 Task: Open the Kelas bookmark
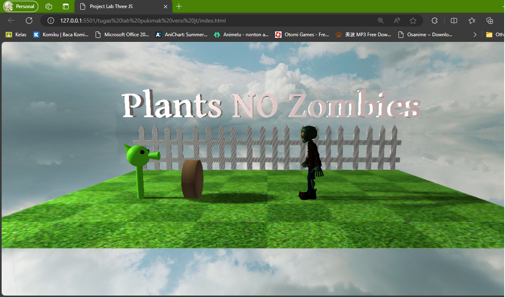(16, 35)
